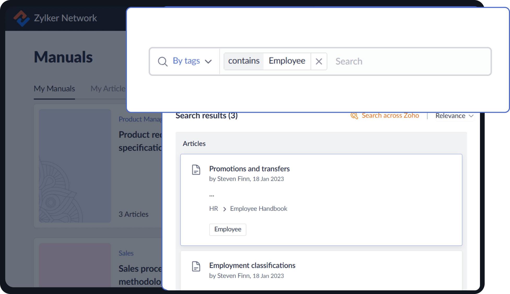Screen dimensions: 510x294
Task: Select the My Manuals tab
Action: coord(54,89)
